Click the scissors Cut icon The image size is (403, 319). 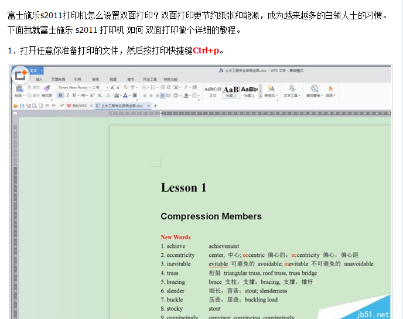[29, 87]
